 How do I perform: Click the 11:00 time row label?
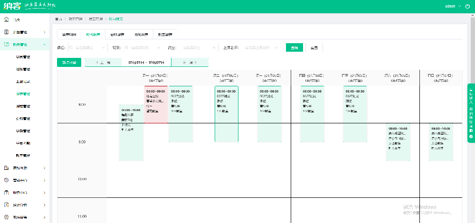point(82,216)
